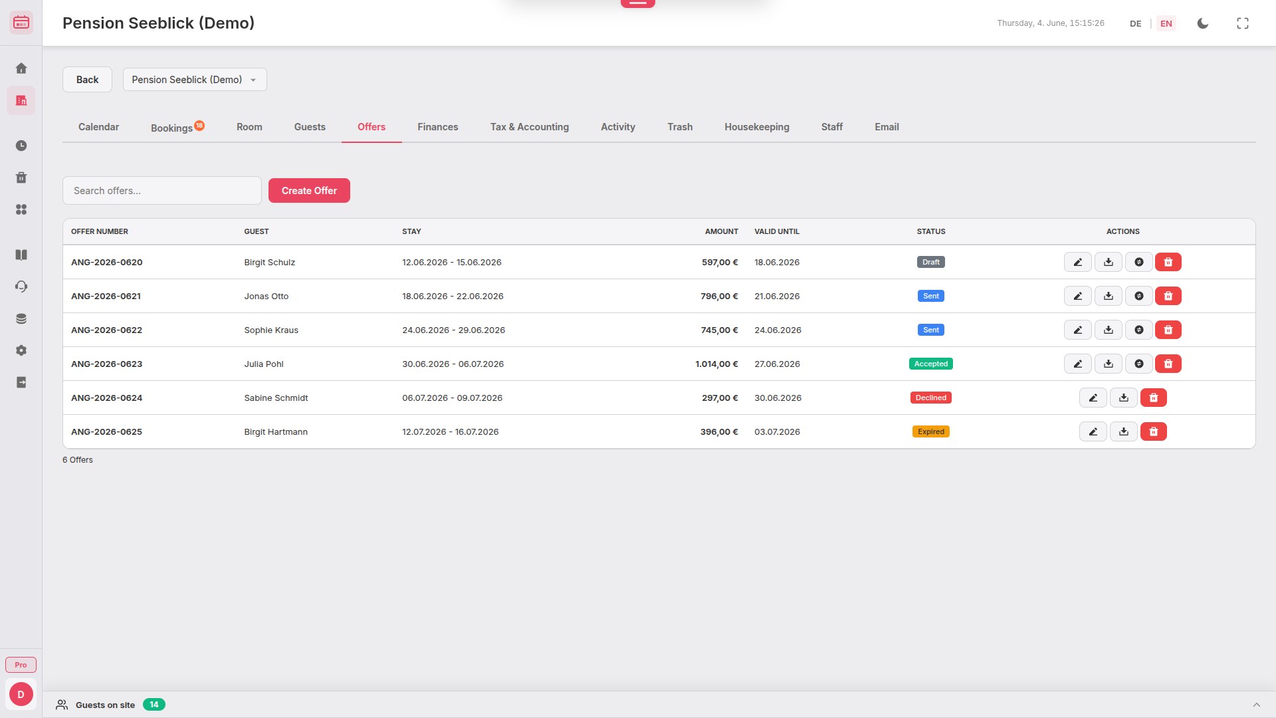1276x718 pixels.
Task: Open the settings gear in the sidebar
Action: 21,350
